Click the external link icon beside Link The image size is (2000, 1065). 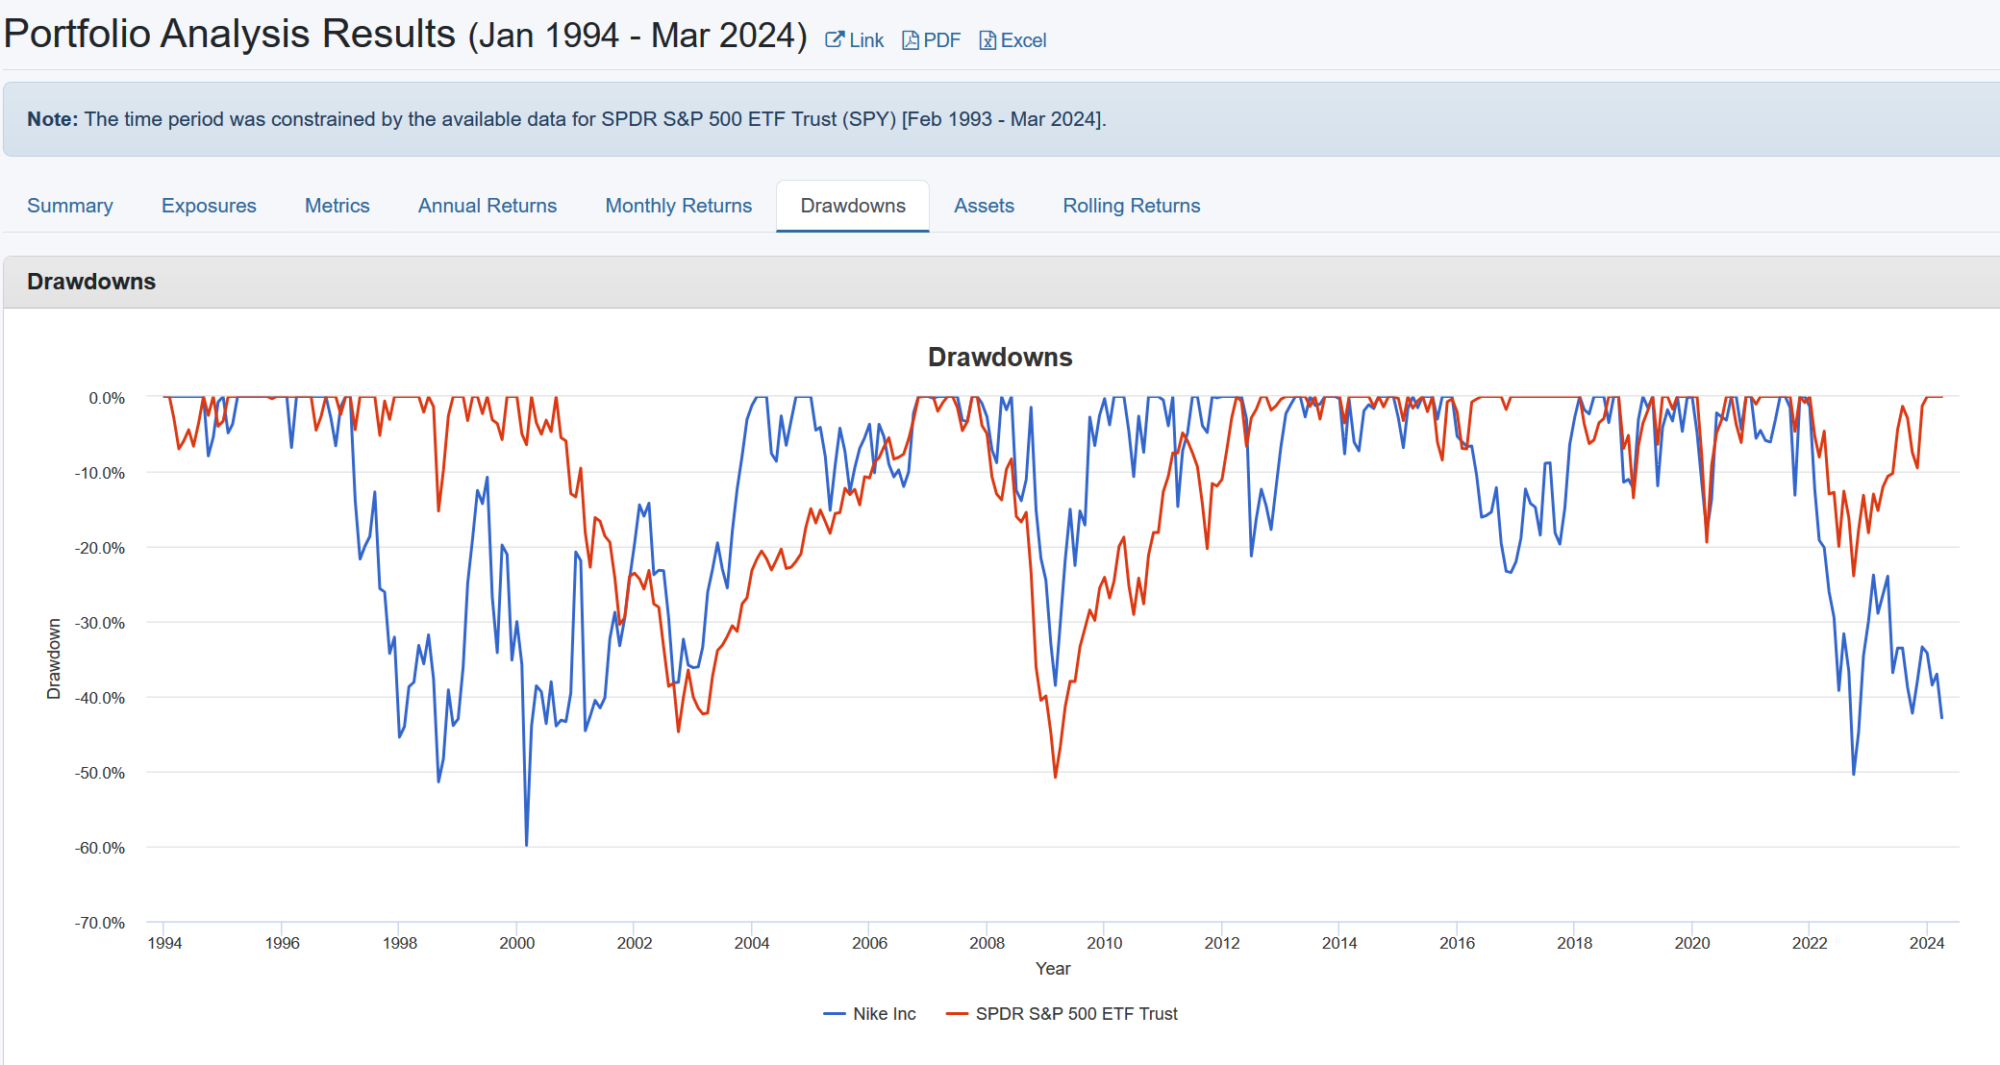coord(835,39)
